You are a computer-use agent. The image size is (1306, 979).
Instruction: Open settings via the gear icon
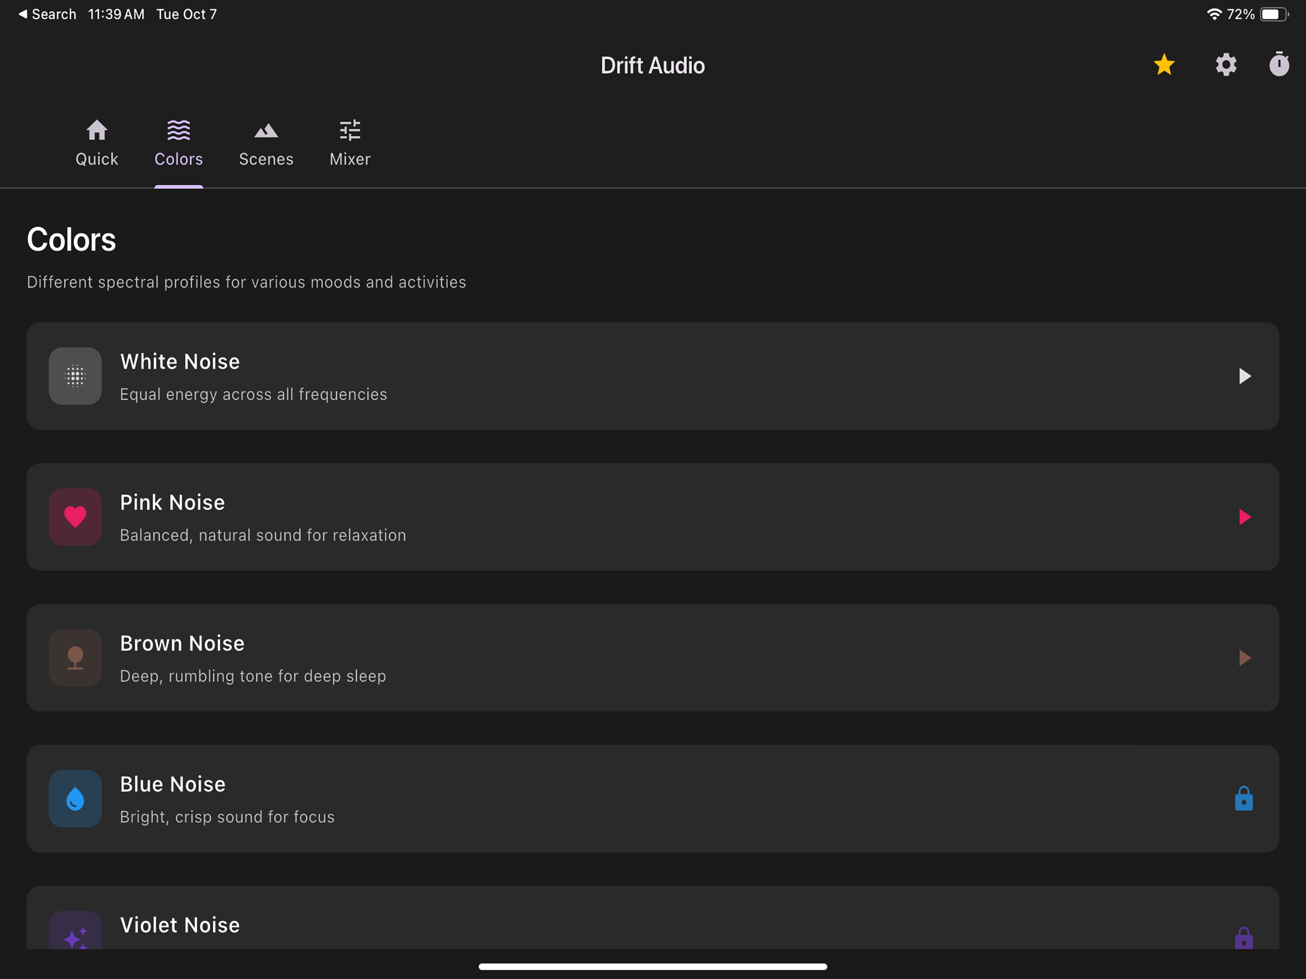point(1226,65)
